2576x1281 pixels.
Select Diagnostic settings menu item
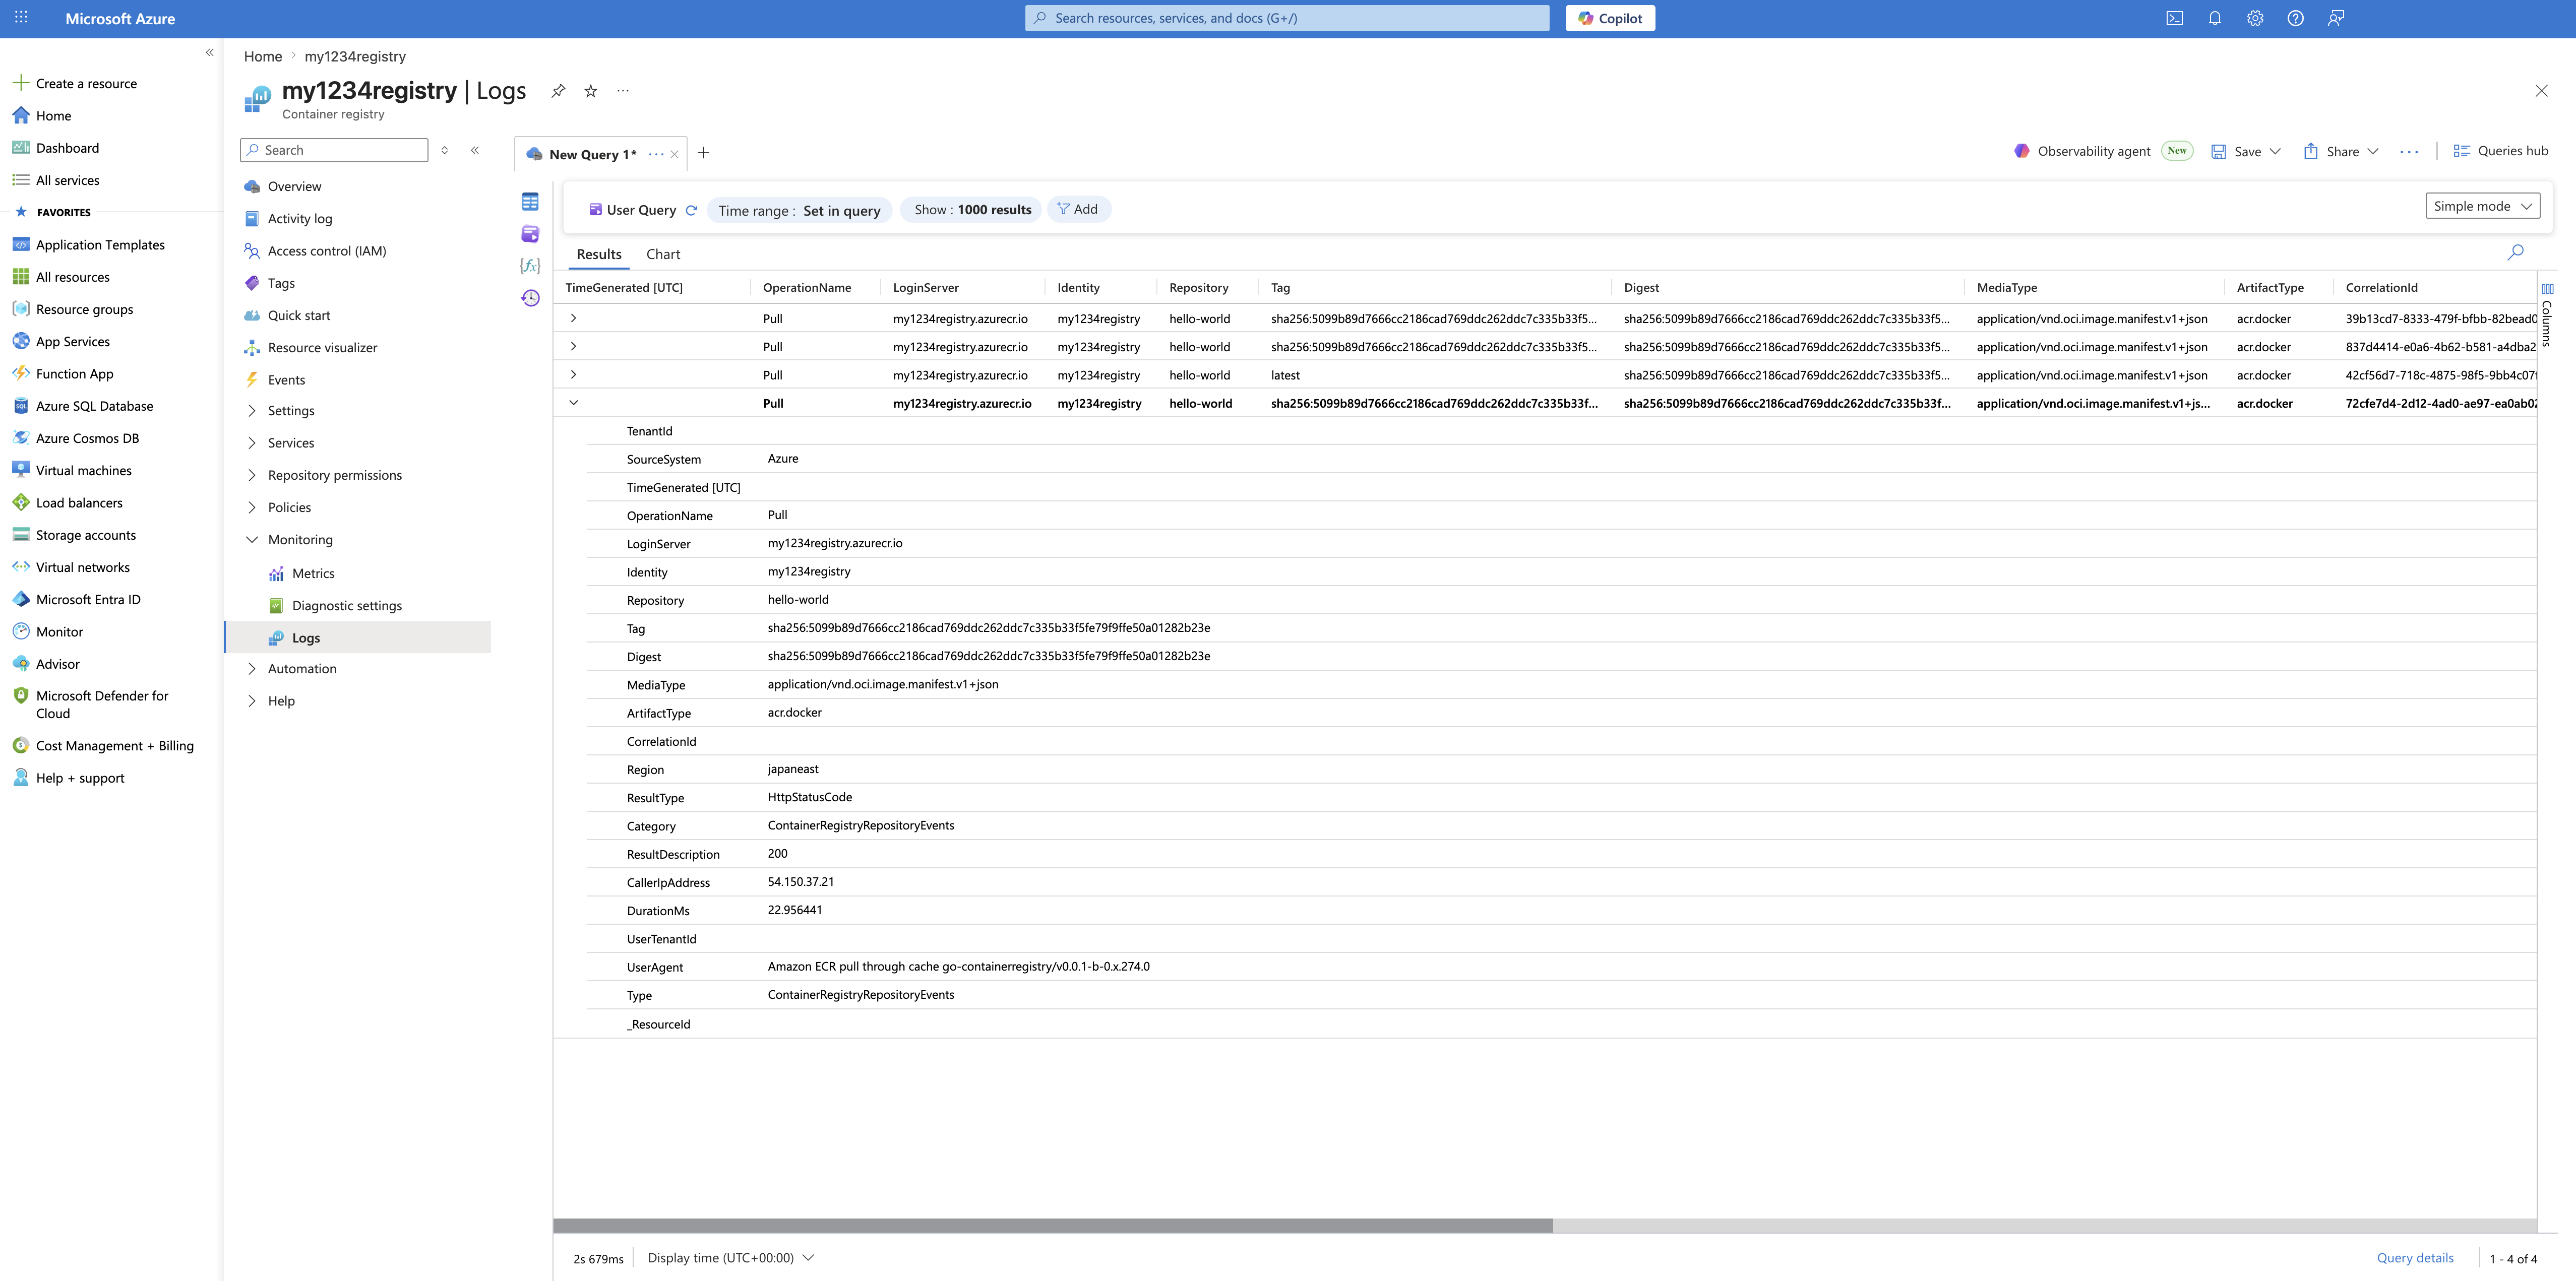point(346,606)
